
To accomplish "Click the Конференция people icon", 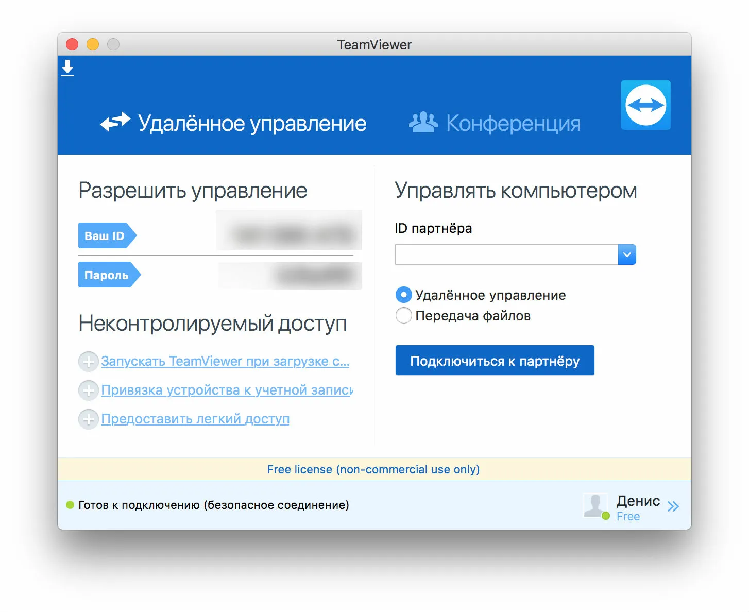I will (x=423, y=123).
